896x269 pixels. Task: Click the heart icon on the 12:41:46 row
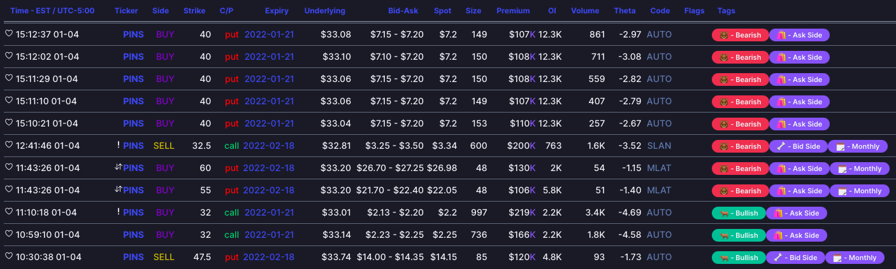[x=9, y=146]
